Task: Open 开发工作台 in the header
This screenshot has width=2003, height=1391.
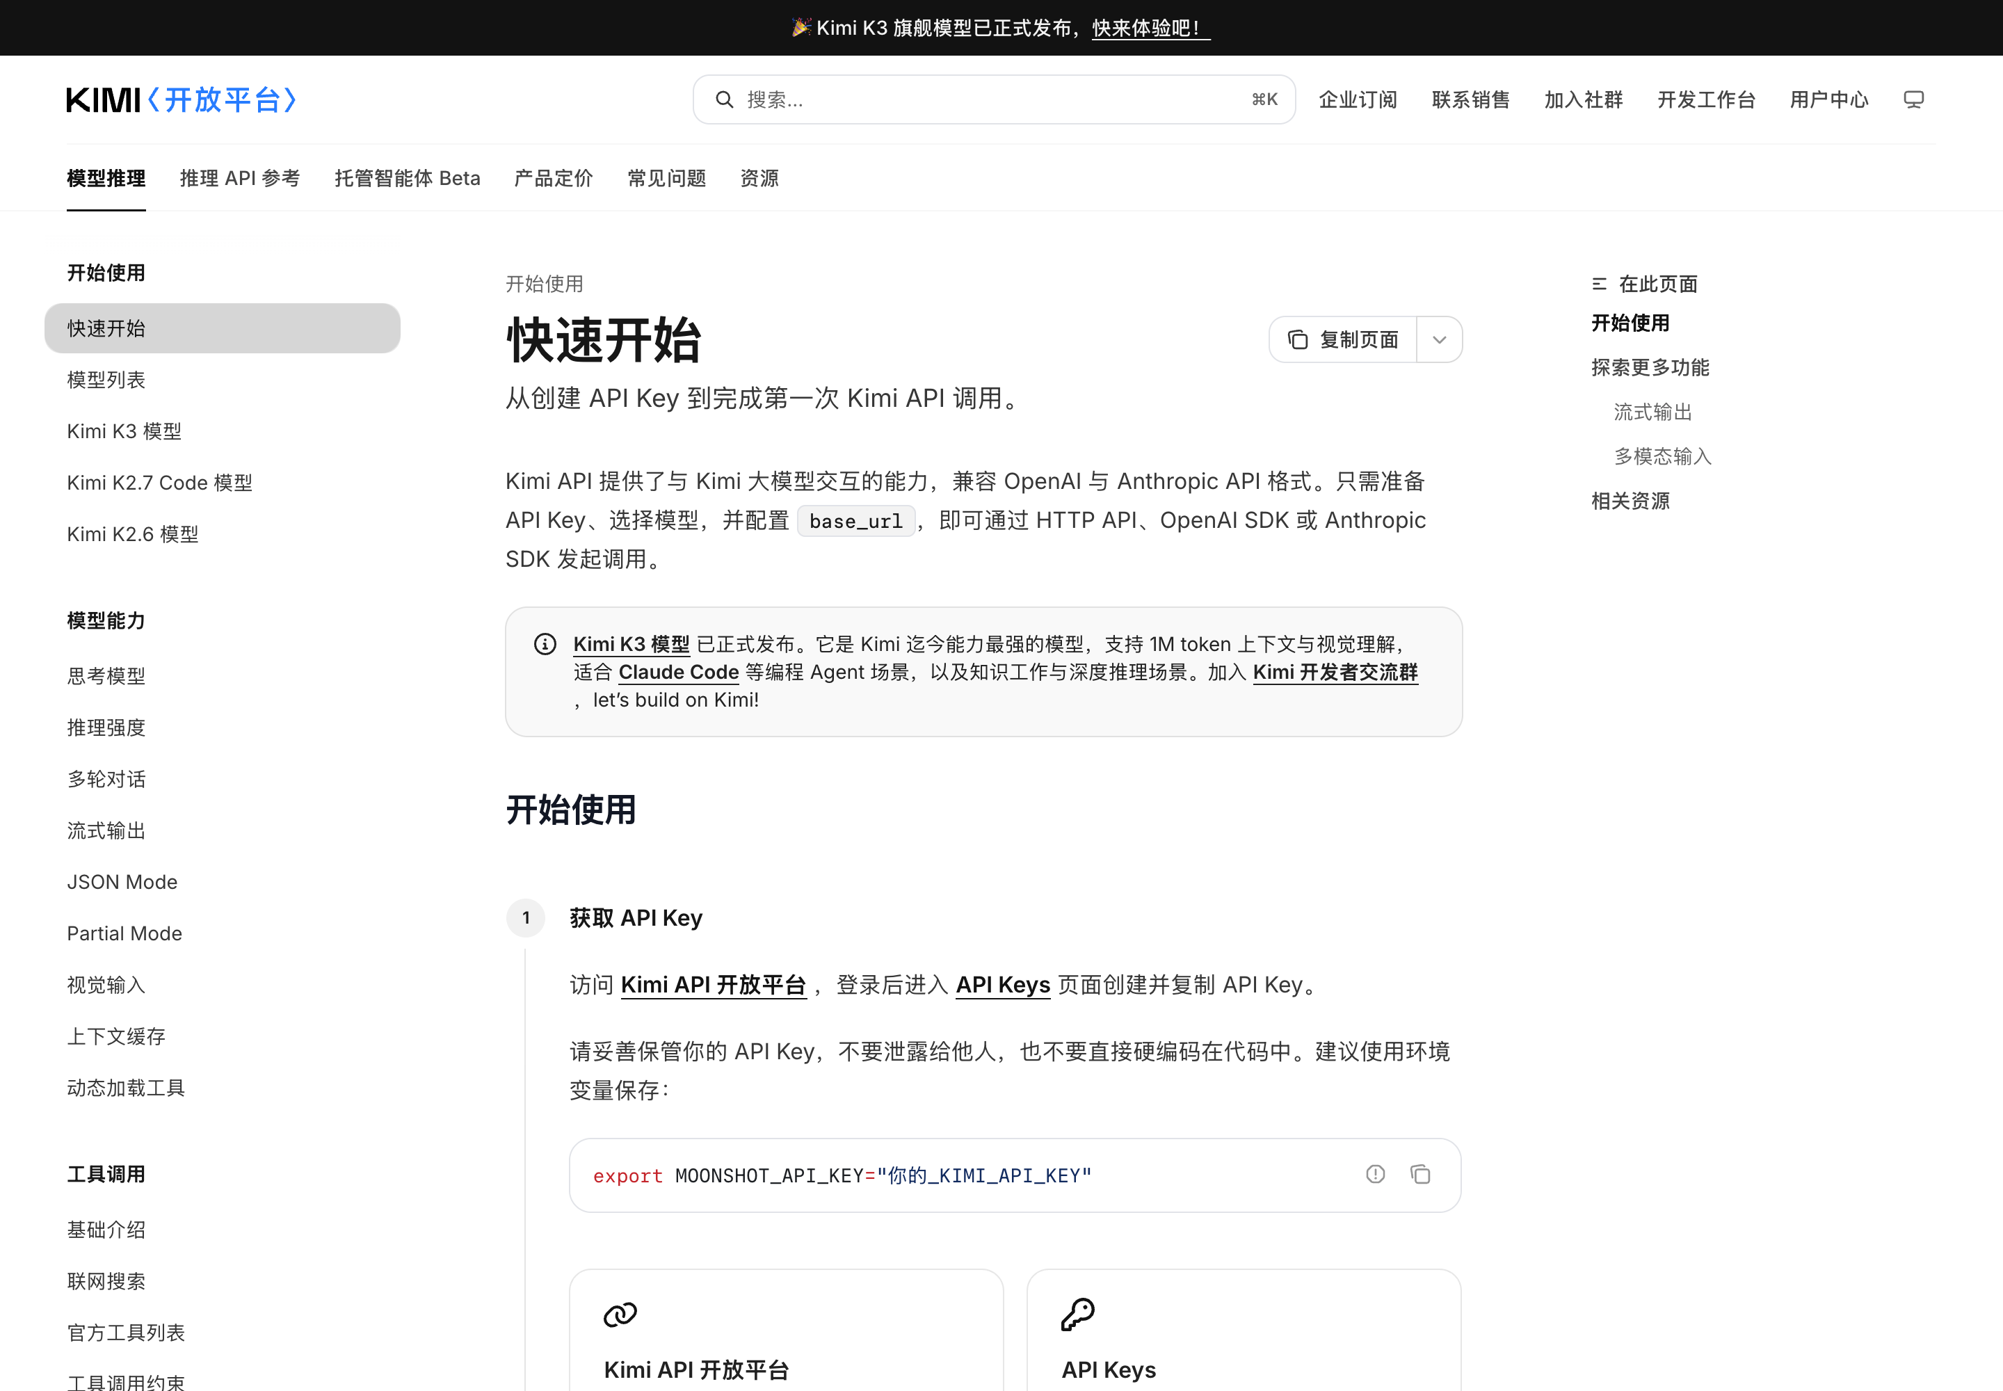Action: point(1707,99)
